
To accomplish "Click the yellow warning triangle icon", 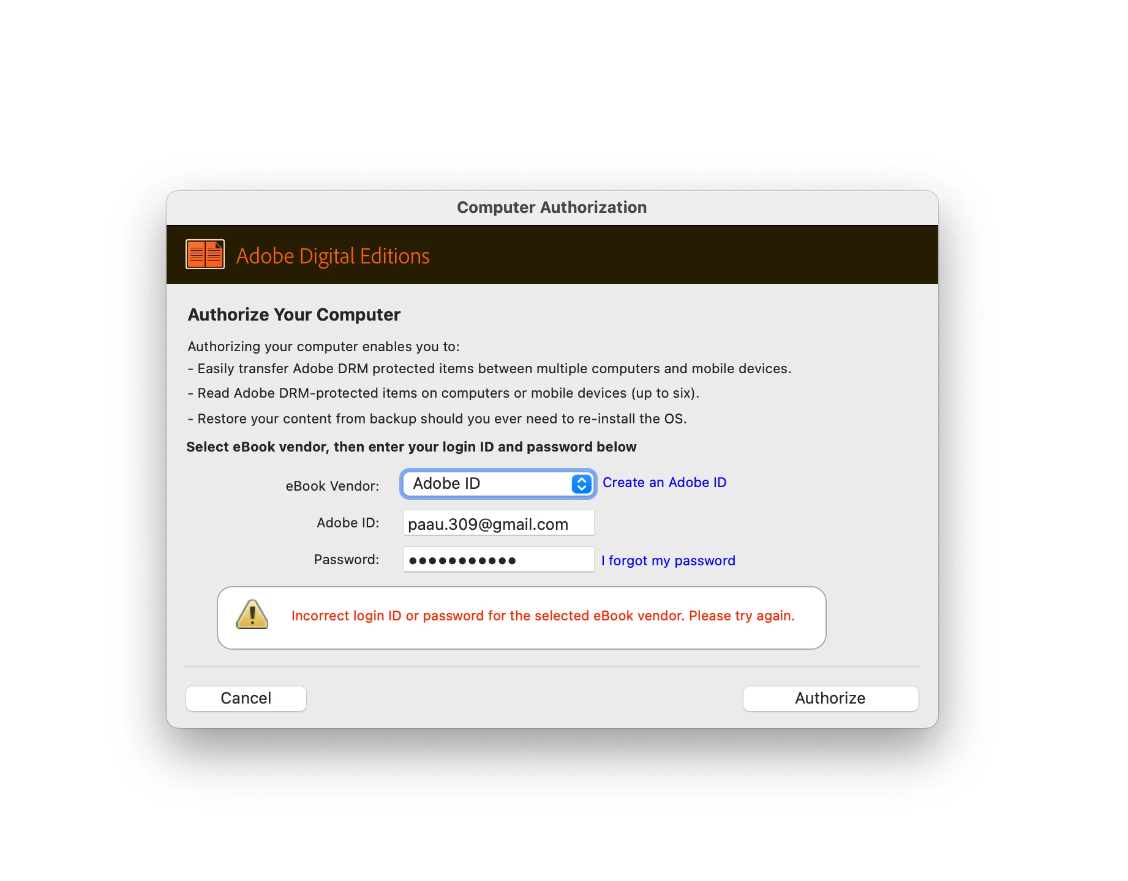I will [x=252, y=615].
